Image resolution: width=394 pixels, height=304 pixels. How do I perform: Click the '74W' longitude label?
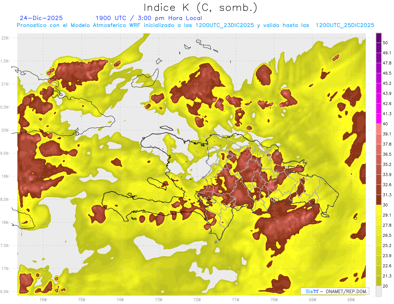120,300
